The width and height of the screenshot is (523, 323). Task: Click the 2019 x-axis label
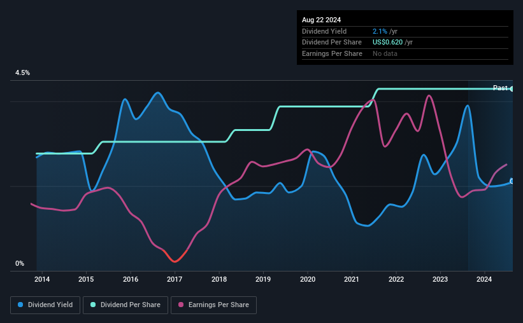[x=263, y=279]
